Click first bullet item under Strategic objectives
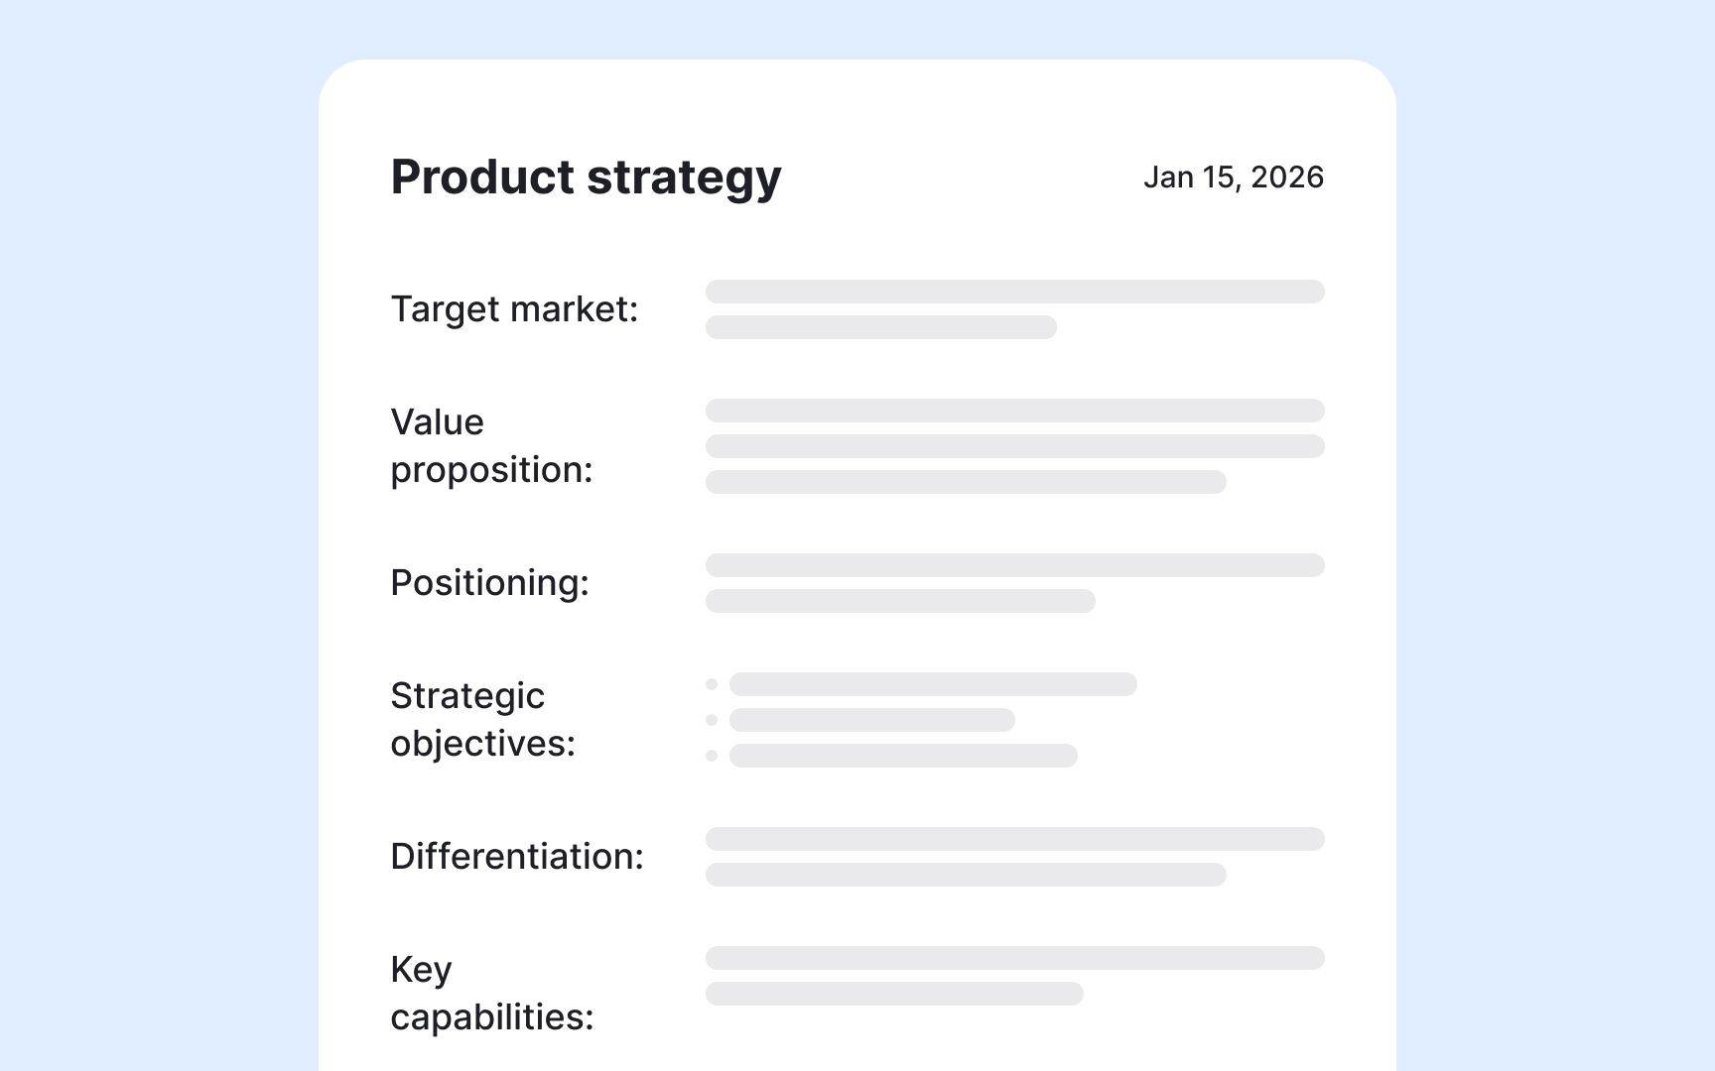The height and width of the screenshot is (1071, 1715). pyautogui.click(x=933, y=684)
